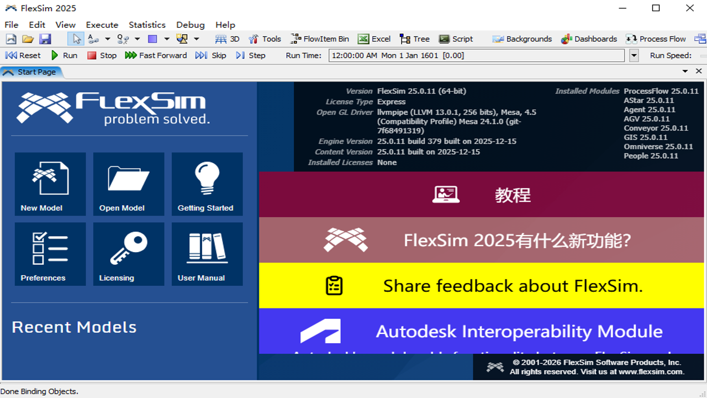
Task: Run the simulation
Action: 64,55
